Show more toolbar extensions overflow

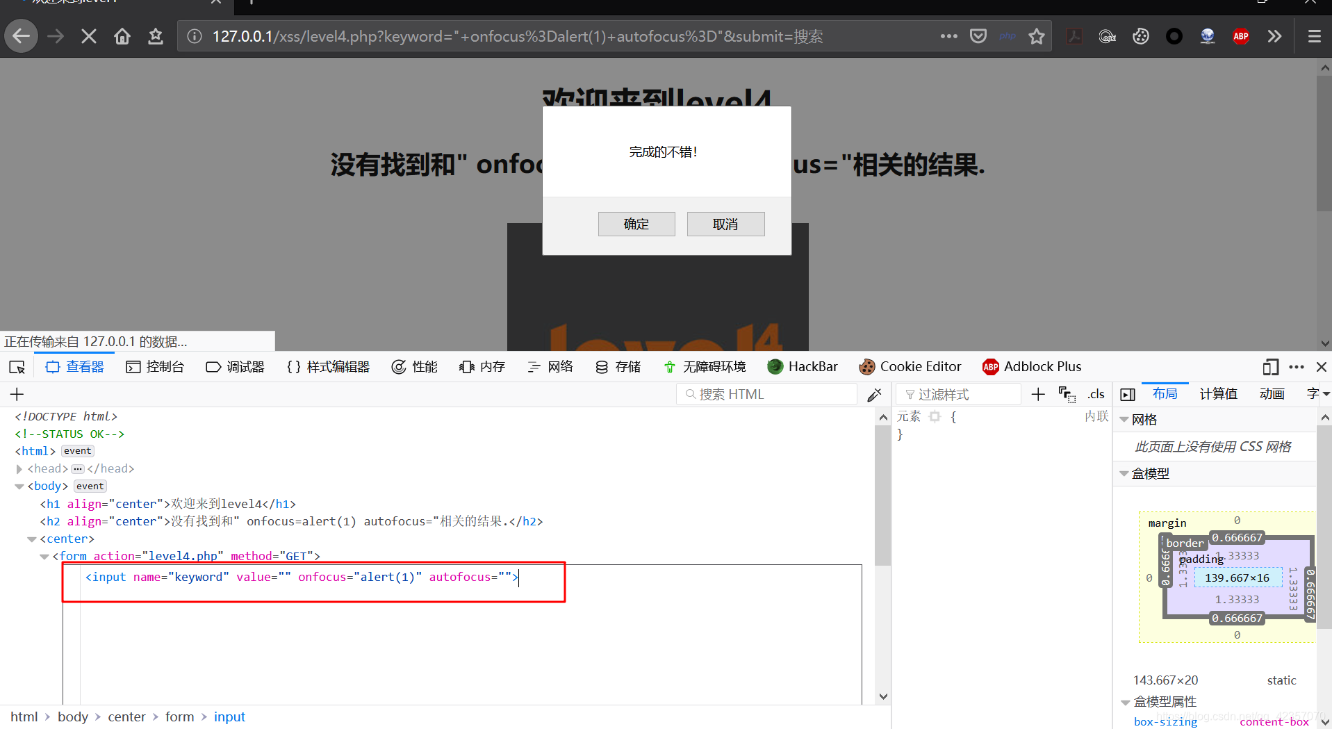pyautogui.click(x=1274, y=36)
